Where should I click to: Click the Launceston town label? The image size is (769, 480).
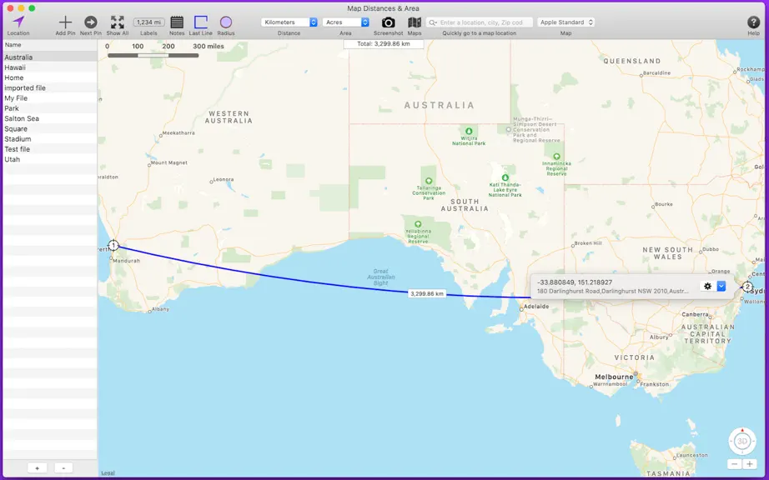(x=692, y=455)
